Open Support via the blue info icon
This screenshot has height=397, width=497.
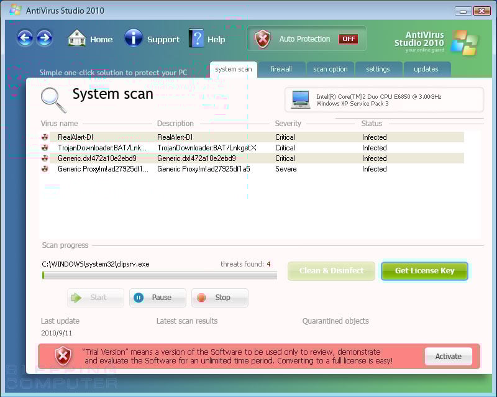134,39
